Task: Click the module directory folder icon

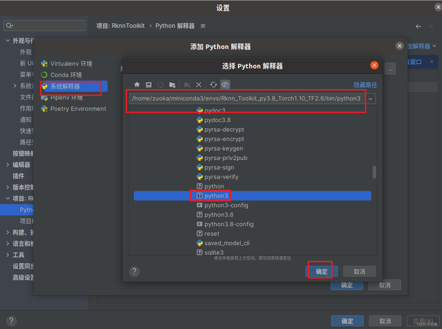Action: (x=172, y=85)
